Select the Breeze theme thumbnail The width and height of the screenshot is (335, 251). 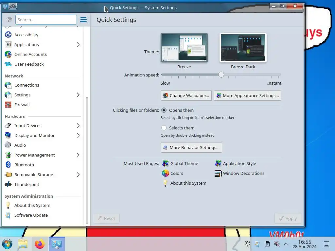(x=184, y=48)
